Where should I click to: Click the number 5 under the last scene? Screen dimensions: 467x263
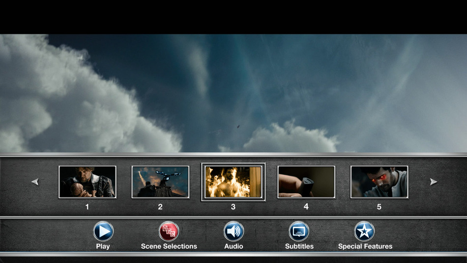[x=379, y=207]
